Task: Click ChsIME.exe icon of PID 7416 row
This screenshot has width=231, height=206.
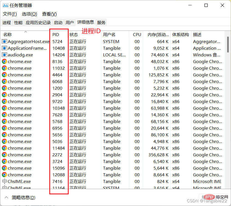Action: coord(4,181)
